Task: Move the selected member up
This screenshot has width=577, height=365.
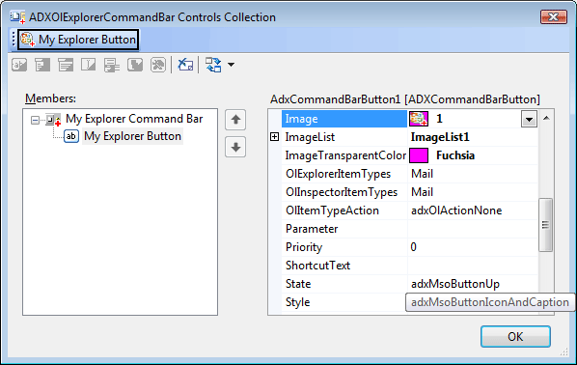Action: click(235, 120)
